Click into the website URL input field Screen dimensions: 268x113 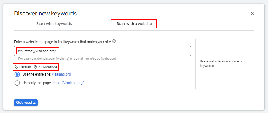pyautogui.click(x=103, y=51)
